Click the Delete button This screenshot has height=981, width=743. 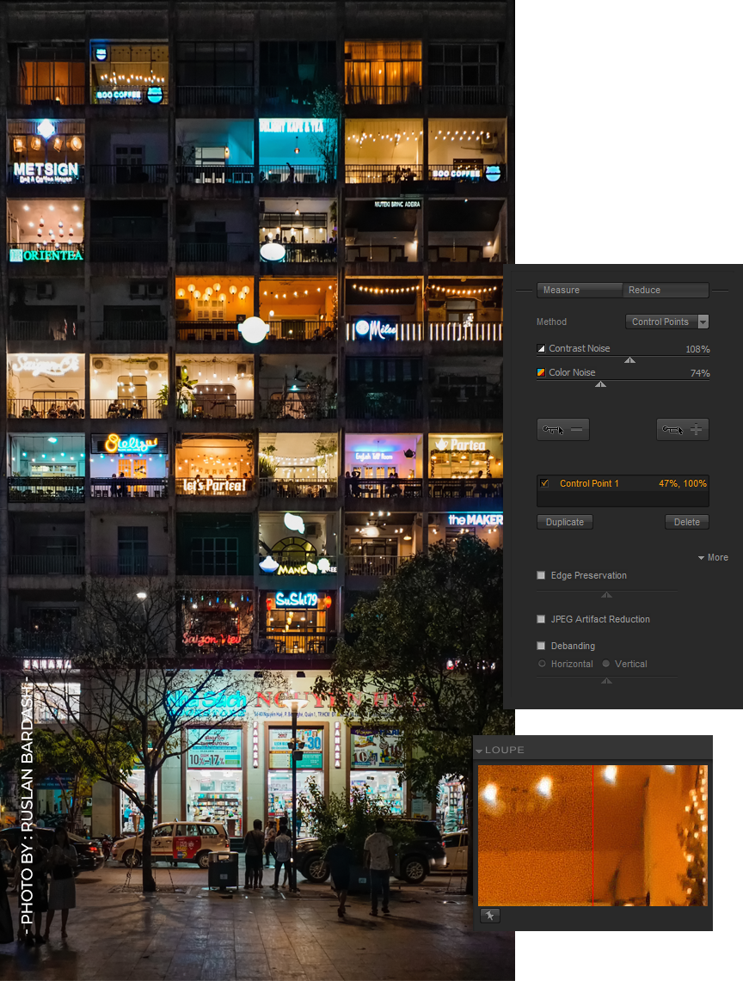coord(686,522)
